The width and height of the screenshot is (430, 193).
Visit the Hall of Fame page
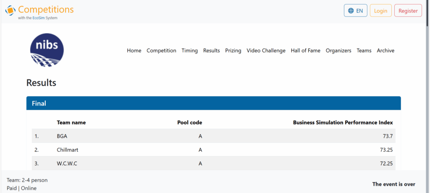(x=305, y=51)
